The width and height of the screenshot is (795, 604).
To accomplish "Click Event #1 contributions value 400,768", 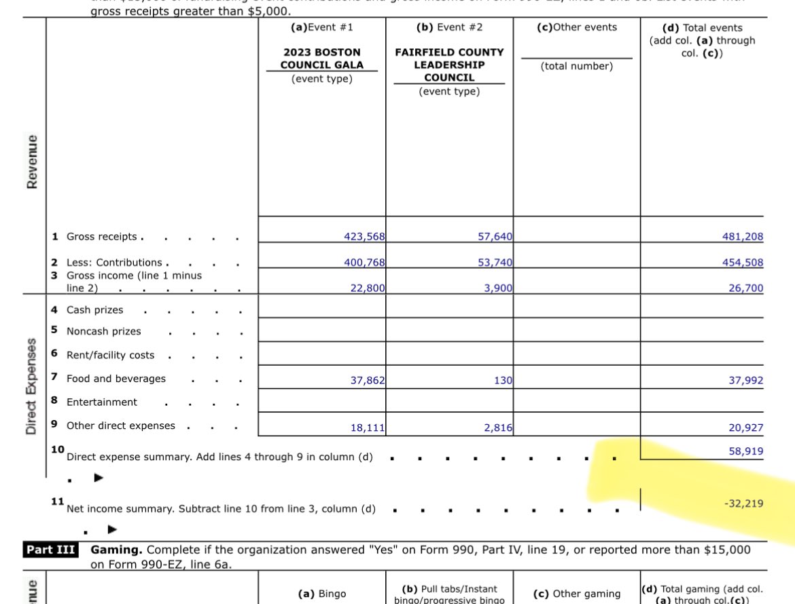I will [364, 262].
